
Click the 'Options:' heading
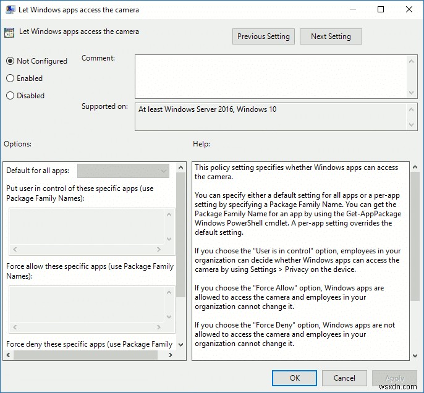17,144
